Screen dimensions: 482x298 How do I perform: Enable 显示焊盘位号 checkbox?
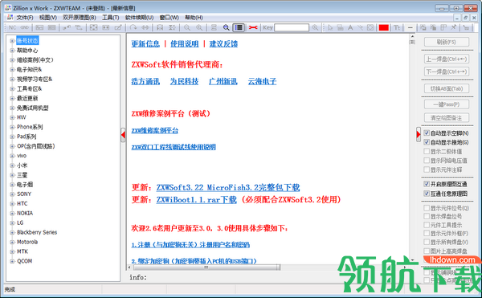tap(427, 216)
